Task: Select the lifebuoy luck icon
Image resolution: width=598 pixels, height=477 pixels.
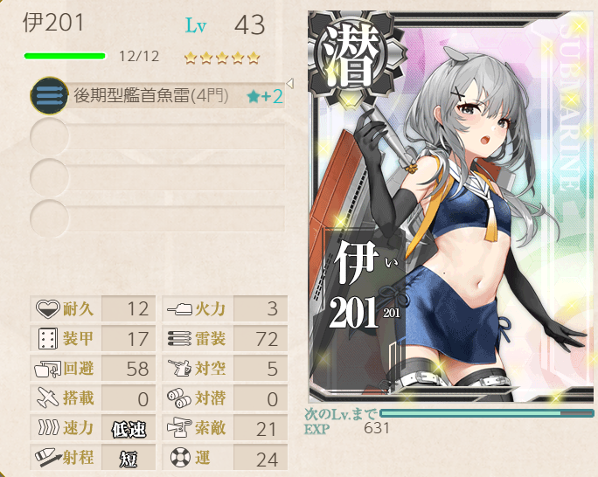Action: pyautogui.click(x=180, y=457)
